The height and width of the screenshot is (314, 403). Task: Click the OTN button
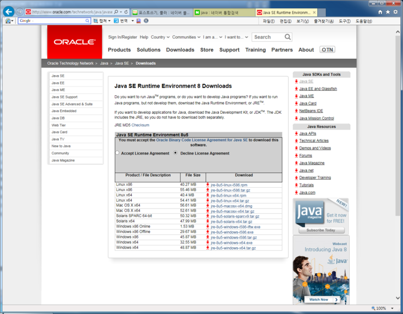tap(327, 50)
